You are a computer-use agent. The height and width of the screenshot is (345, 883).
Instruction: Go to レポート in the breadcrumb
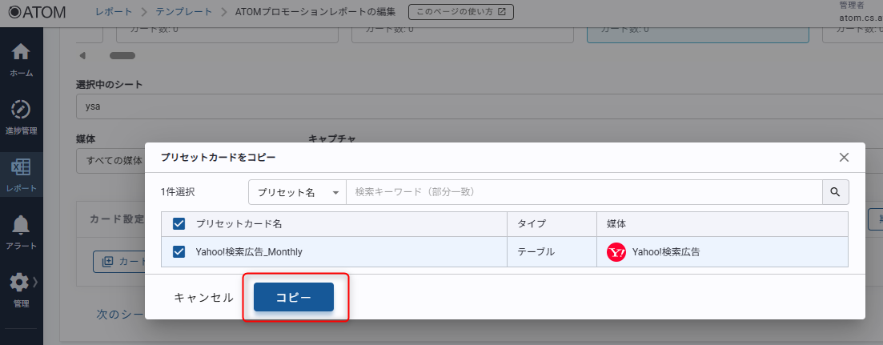[x=114, y=12]
